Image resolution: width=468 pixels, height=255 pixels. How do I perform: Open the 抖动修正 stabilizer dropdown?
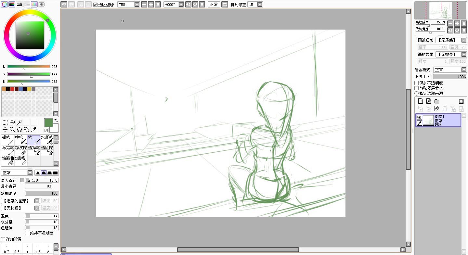(260, 5)
